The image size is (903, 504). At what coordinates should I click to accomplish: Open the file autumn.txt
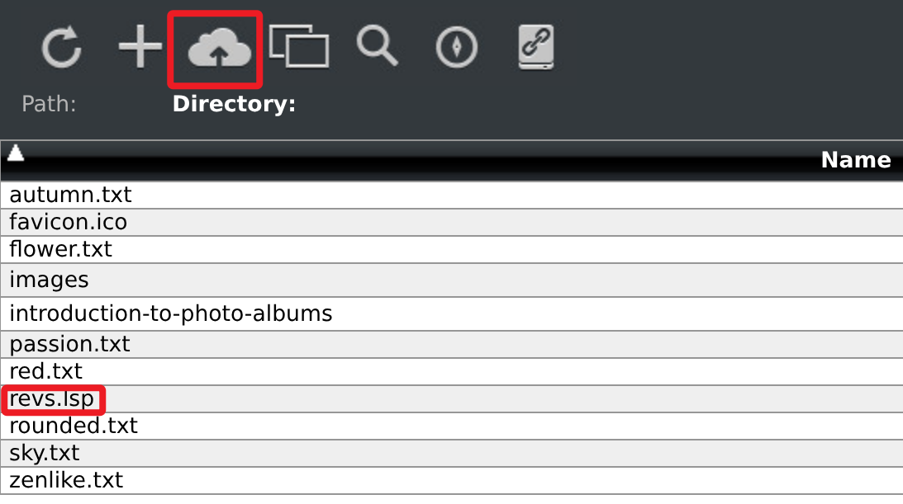click(71, 195)
